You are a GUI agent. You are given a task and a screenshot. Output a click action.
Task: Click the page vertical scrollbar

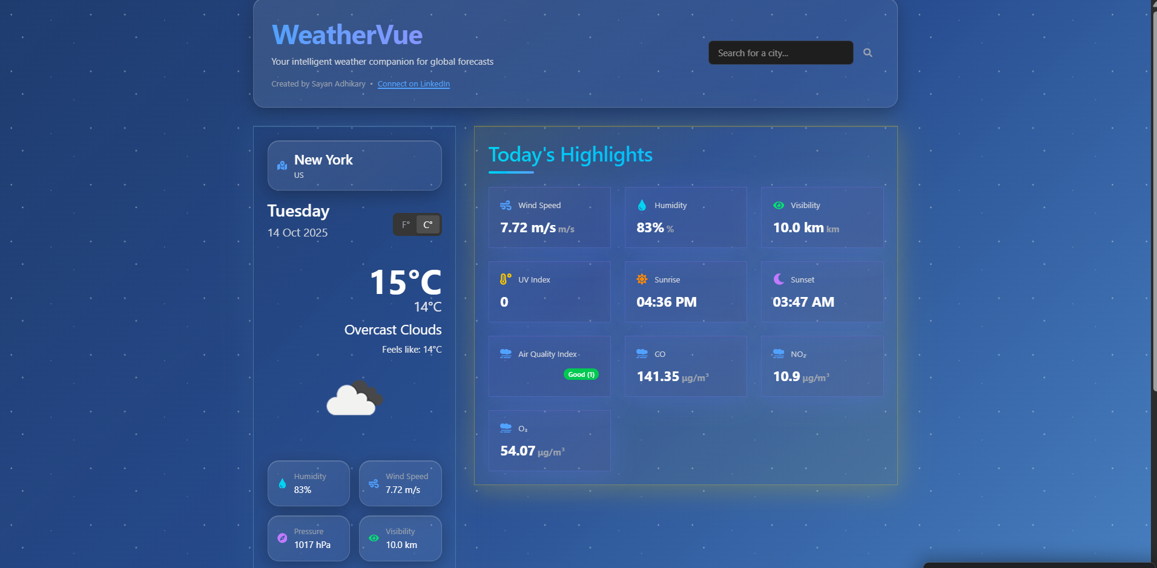pyautogui.click(x=1153, y=200)
